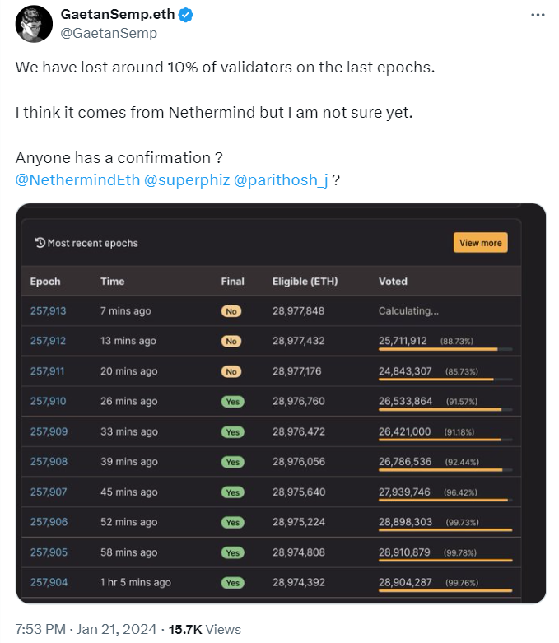Open epoch 257,910 details

(48, 402)
